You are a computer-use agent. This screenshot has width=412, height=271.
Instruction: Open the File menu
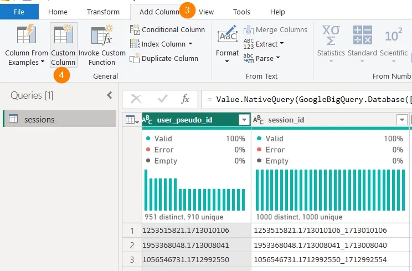(19, 12)
